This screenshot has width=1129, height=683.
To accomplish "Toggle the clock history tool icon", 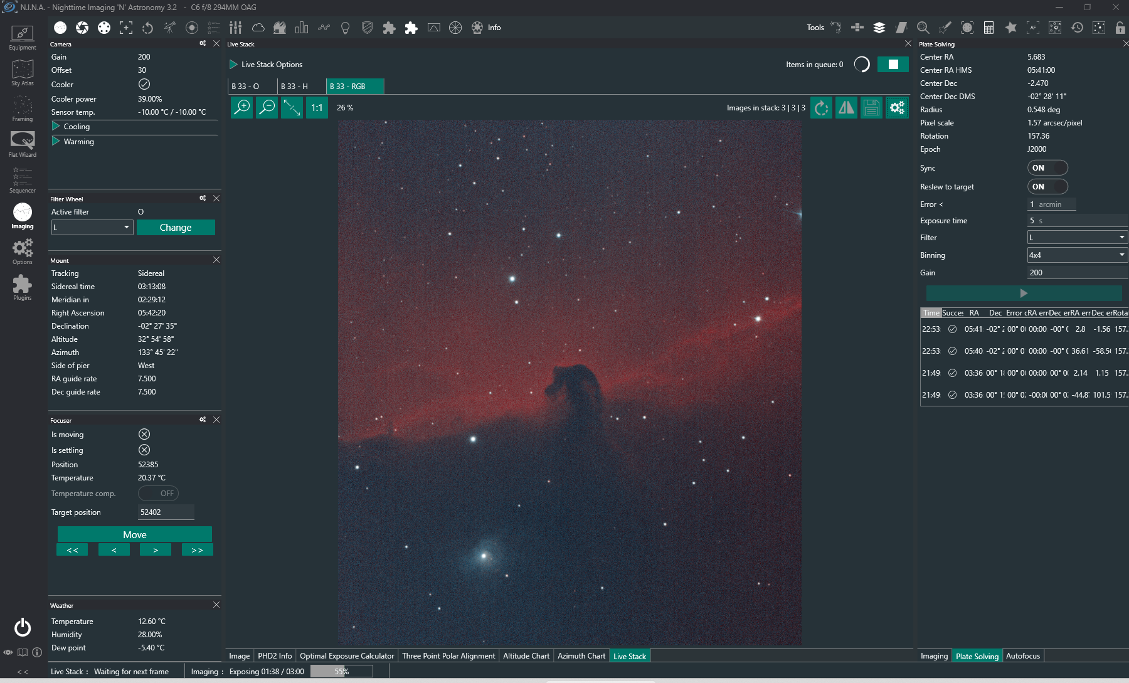I will point(1077,28).
